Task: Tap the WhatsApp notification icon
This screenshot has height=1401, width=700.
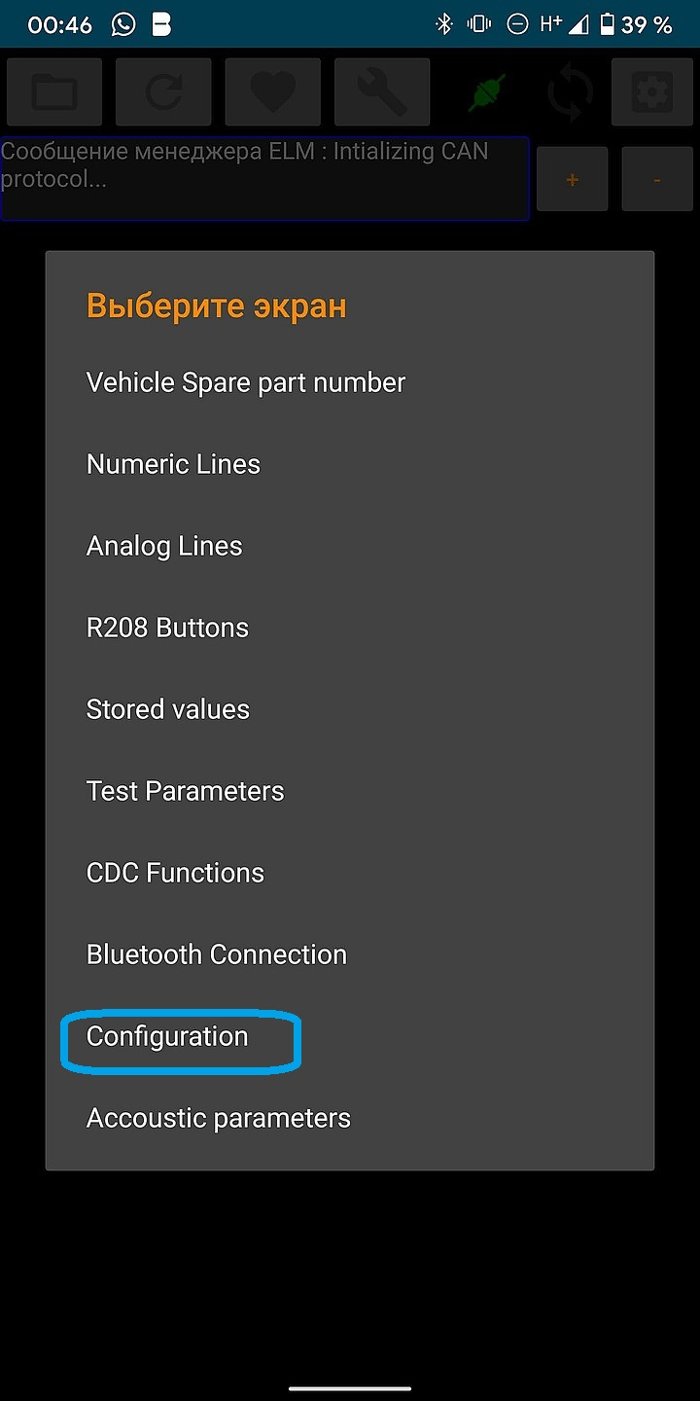Action: (123, 24)
